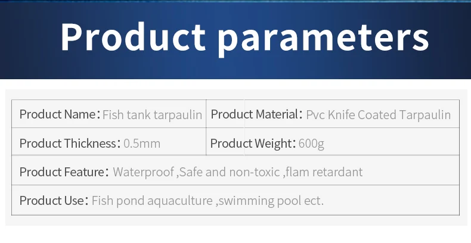Click the "0.5mm" thickness value
Image resolution: width=471 pixels, height=243 pixels.
click(142, 144)
